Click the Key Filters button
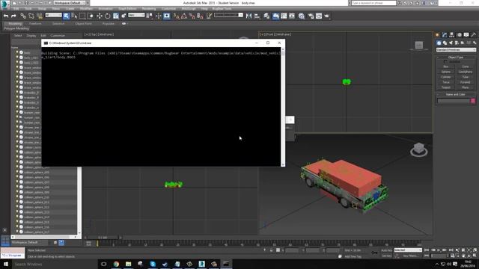479x269 pixels. pyautogui.click(x=410, y=256)
